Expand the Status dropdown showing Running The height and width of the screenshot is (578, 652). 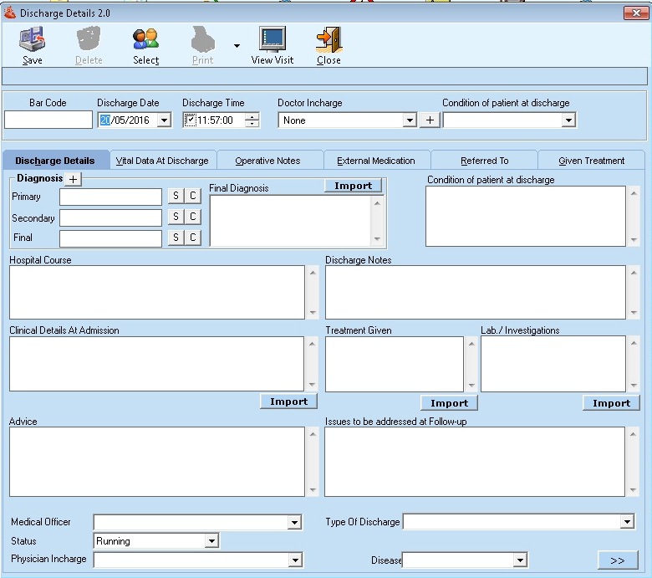(x=211, y=541)
